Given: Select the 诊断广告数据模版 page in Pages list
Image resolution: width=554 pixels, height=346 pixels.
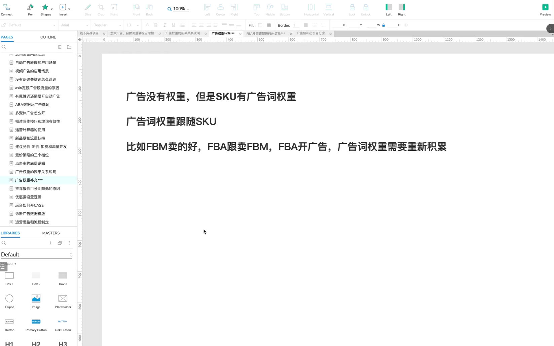Looking at the screenshot, I should (30, 213).
